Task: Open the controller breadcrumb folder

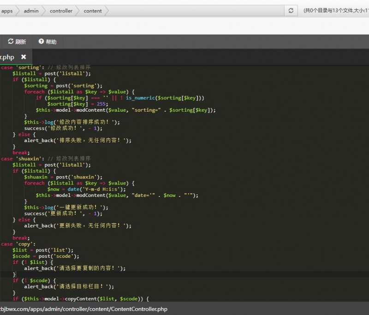Action: [x=61, y=11]
